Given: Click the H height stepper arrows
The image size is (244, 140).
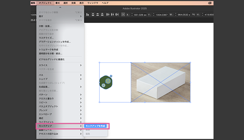Looking at the screenshot, I should 202,15.
